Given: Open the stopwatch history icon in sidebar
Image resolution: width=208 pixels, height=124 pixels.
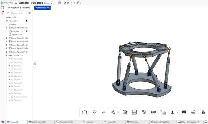Looking at the screenshot, I should [x=3, y=12].
